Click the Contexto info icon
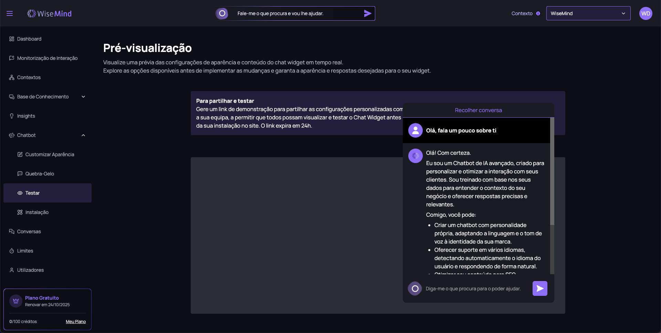 tap(538, 13)
